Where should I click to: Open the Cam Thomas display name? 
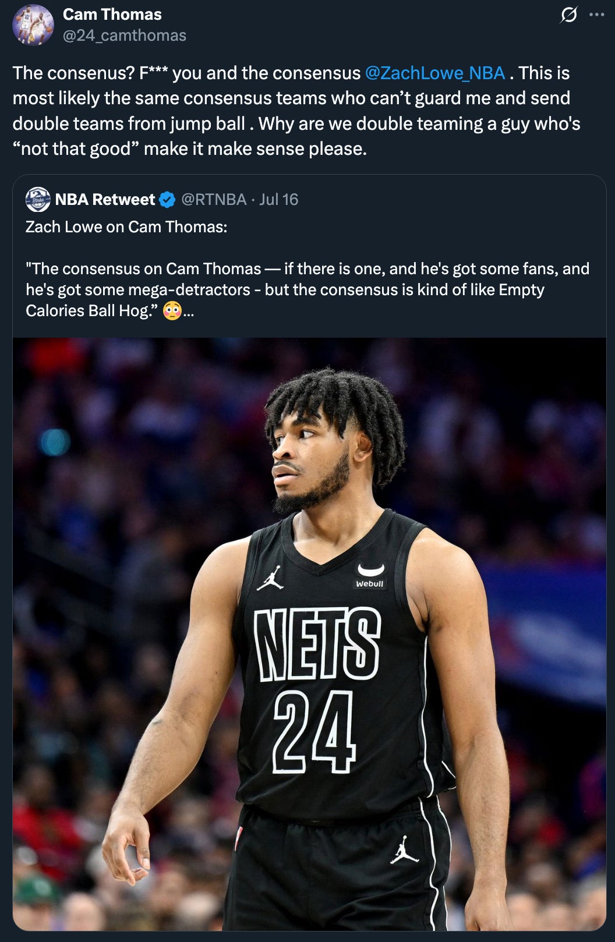pyautogui.click(x=112, y=15)
